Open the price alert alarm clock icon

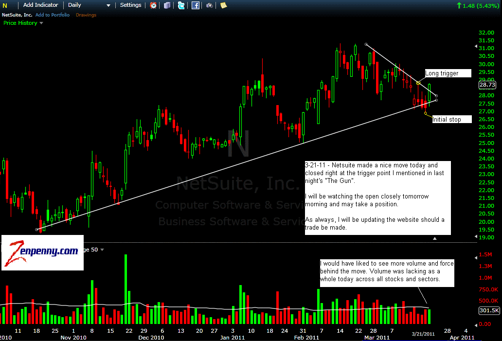(153, 5)
